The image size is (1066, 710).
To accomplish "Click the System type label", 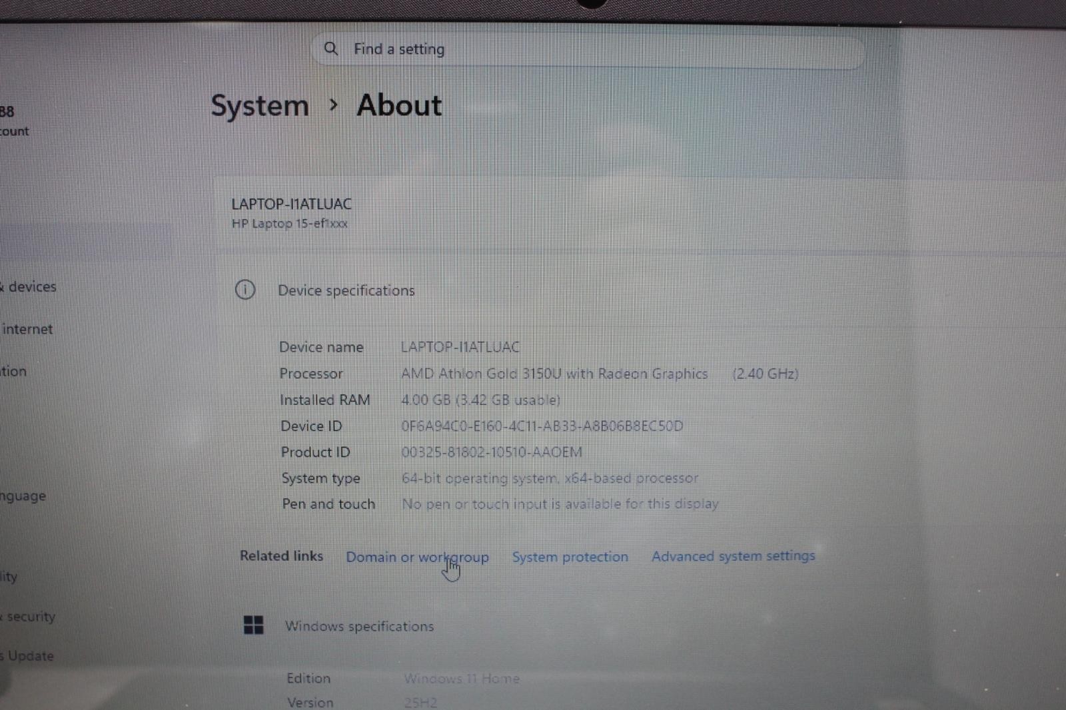I will (x=320, y=478).
